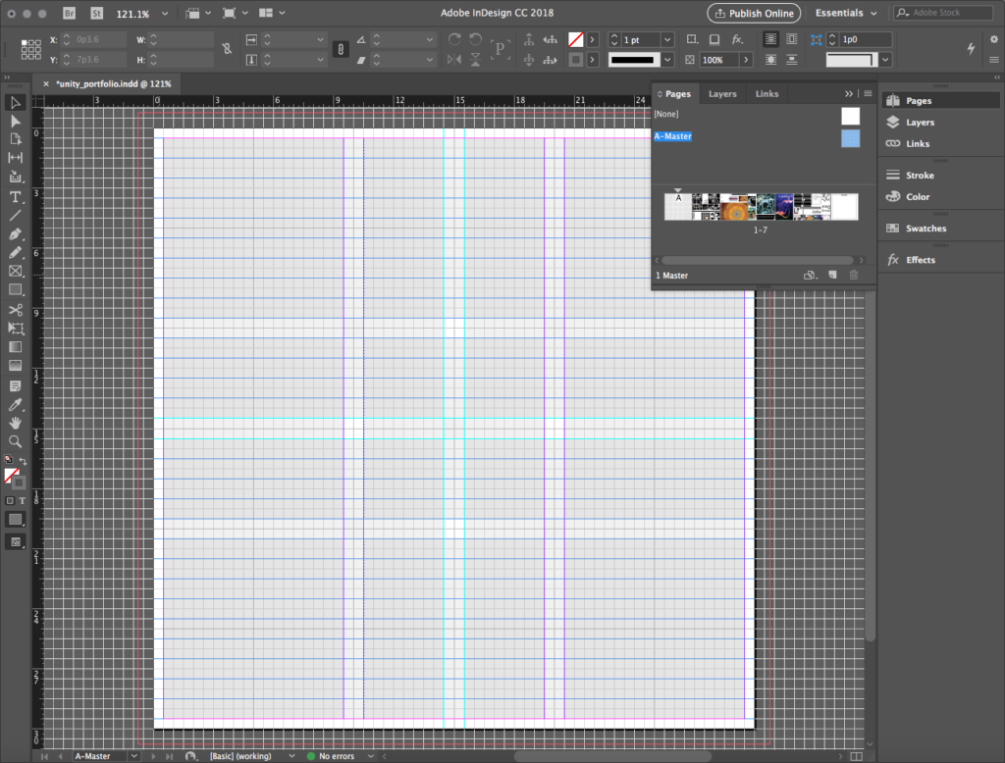This screenshot has height=763, width=1005.
Task: Open Bridge via the Br icon
Action: (x=71, y=14)
